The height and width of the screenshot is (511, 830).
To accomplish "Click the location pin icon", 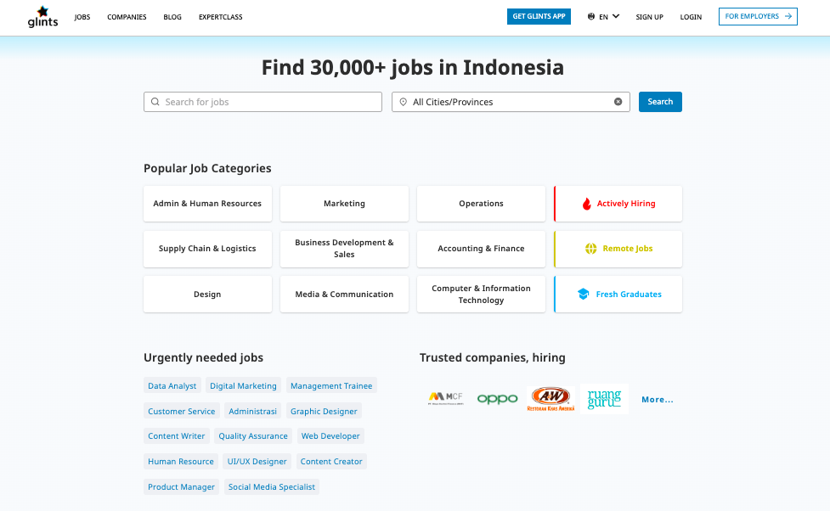I will click(404, 102).
